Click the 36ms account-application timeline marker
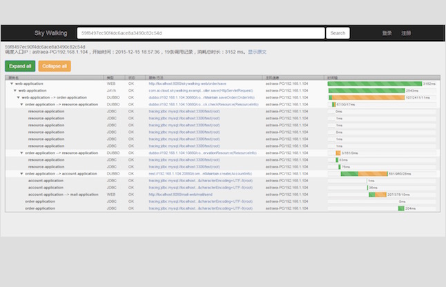Viewport: 446px width, 287px height. click(x=367, y=188)
